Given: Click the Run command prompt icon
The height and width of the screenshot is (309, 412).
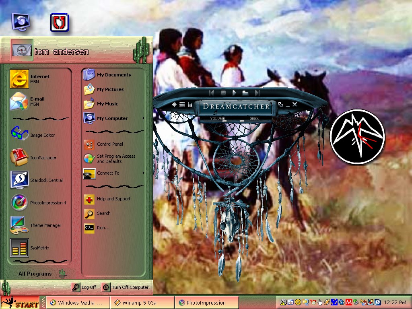Looking at the screenshot, I should click(89, 228).
